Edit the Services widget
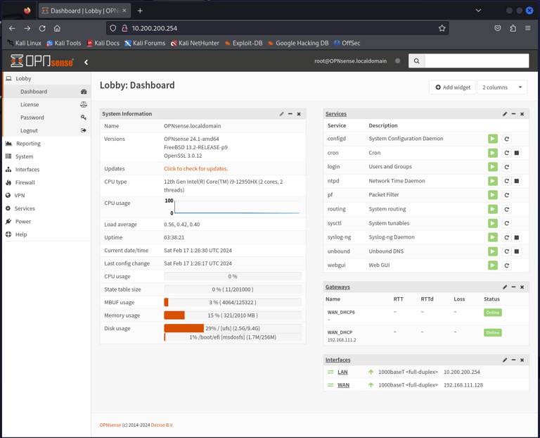The height and width of the screenshot is (438, 540). (505, 114)
